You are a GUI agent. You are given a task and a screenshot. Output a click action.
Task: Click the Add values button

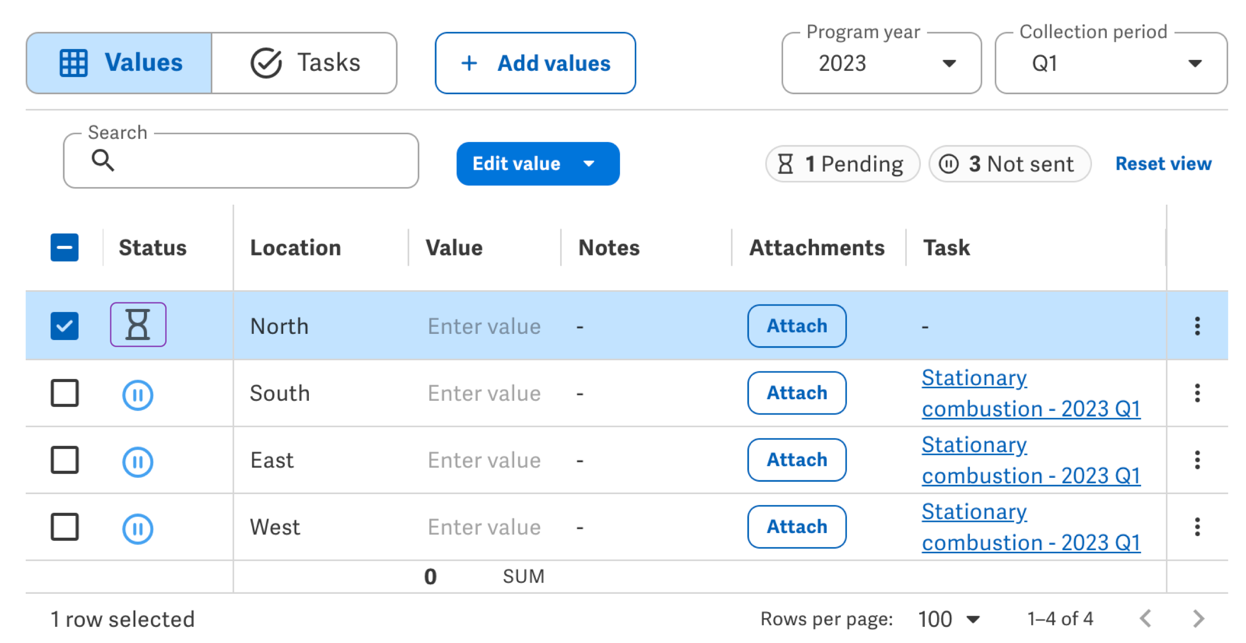point(535,63)
